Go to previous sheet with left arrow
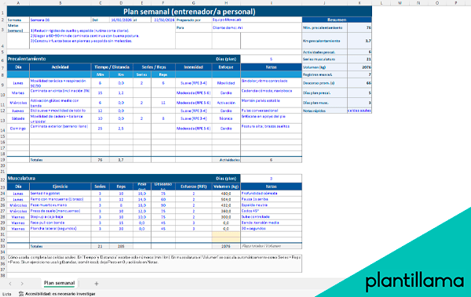 tap(10, 284)
